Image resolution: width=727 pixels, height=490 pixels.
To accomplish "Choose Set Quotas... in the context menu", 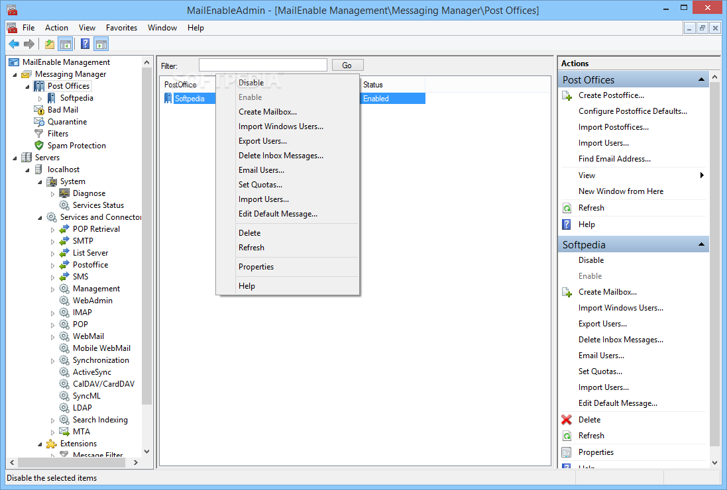I will pyautogui.click(x=288, y=185).
